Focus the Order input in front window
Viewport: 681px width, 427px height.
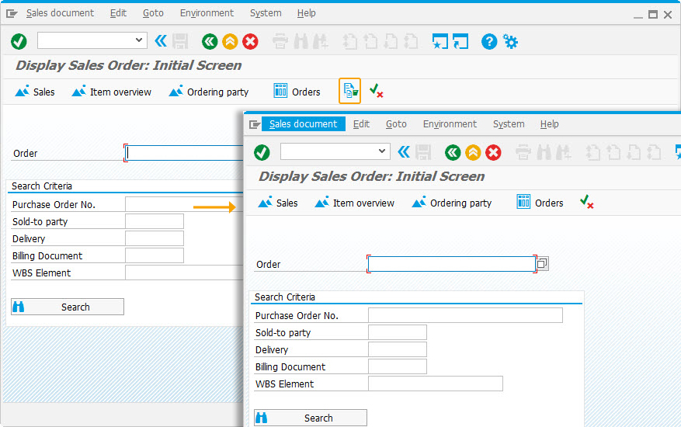(452, 264)
